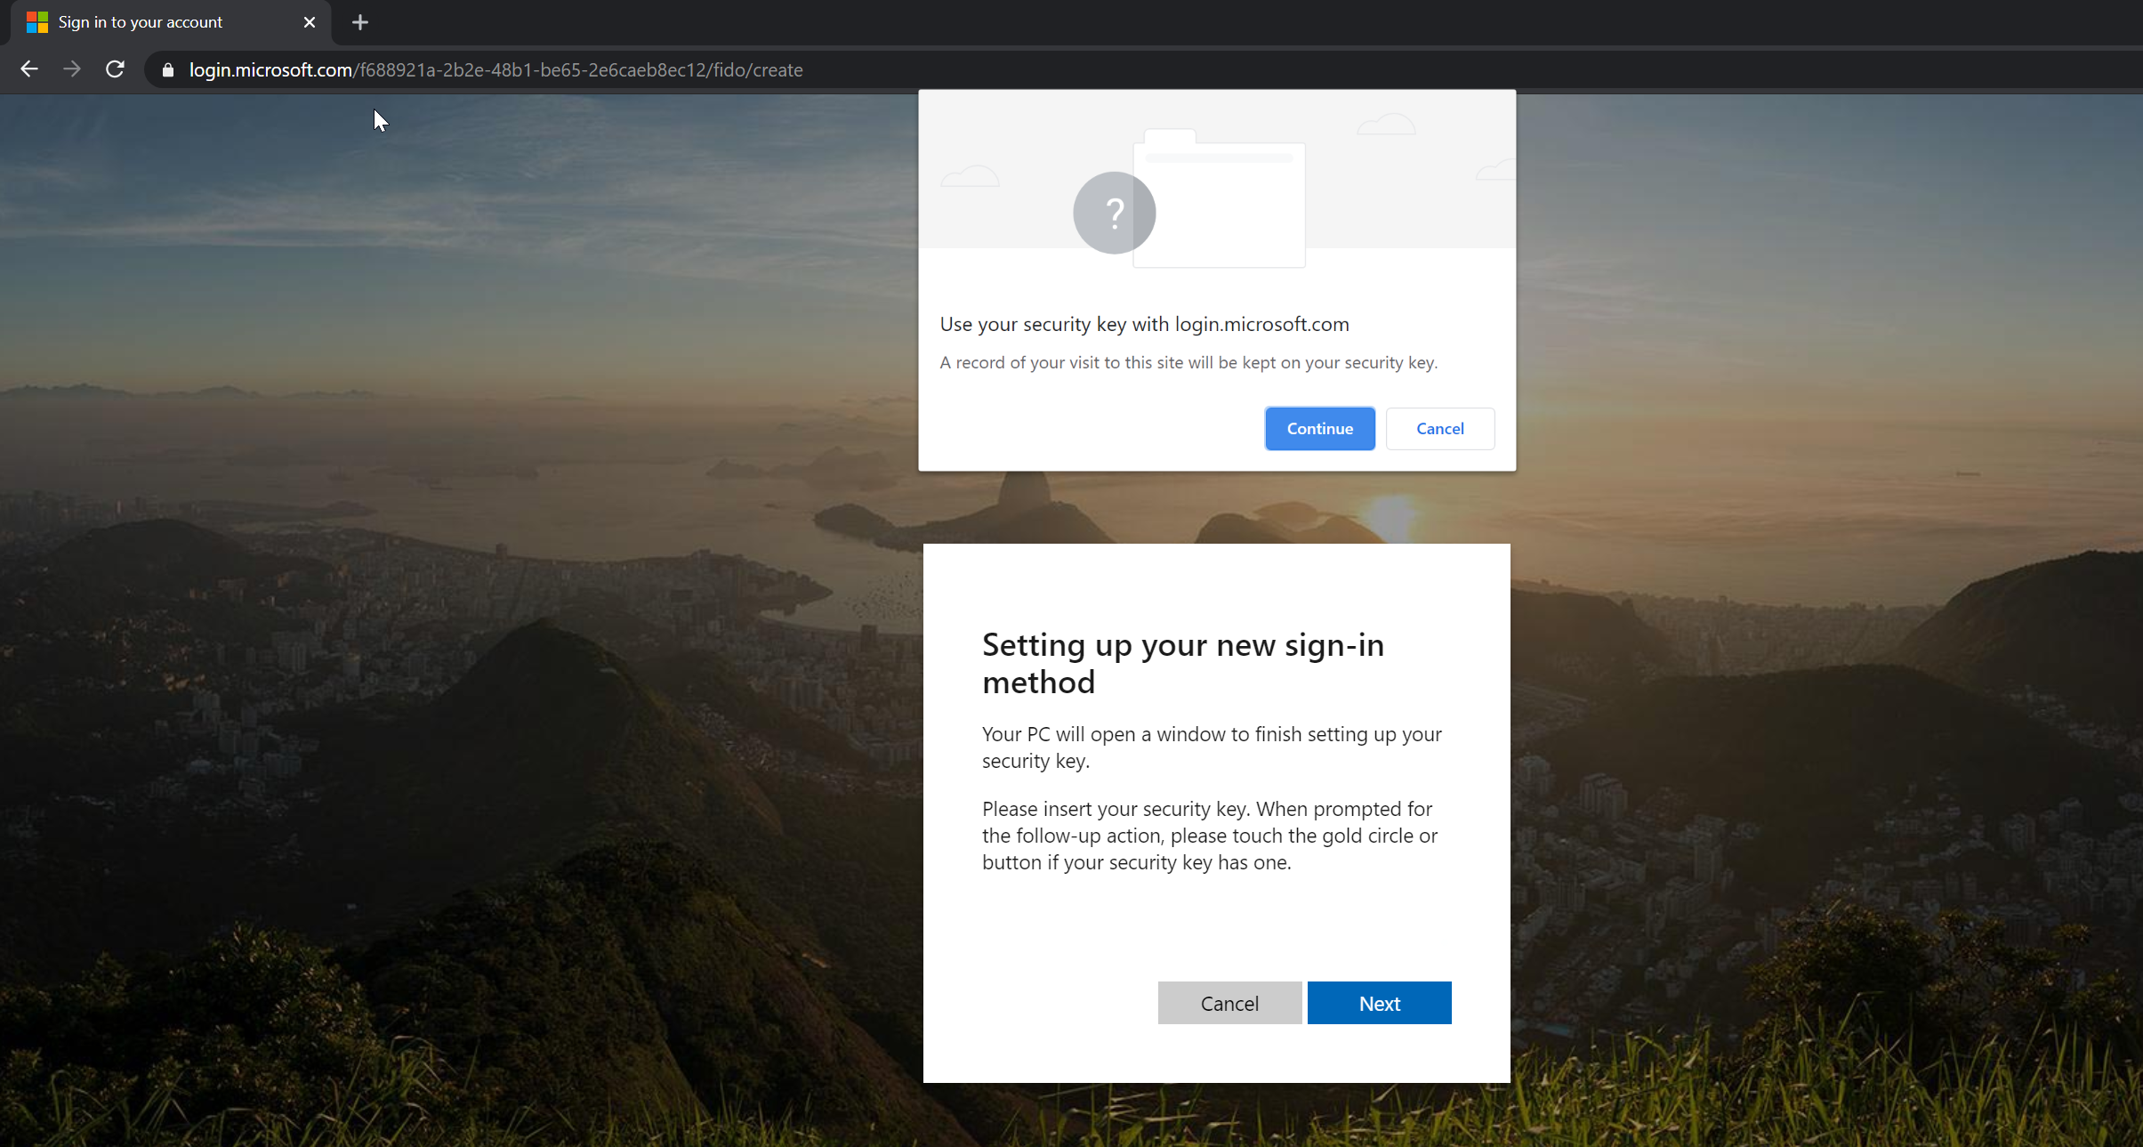Click the browser Back arrow
Image resolution: width=2143 pixels, height=1147 pixels.
point(29,69)
